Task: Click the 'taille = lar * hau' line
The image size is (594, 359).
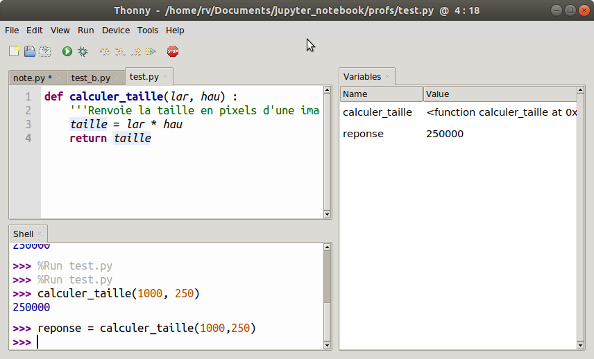Action: (x=126, y=125)
